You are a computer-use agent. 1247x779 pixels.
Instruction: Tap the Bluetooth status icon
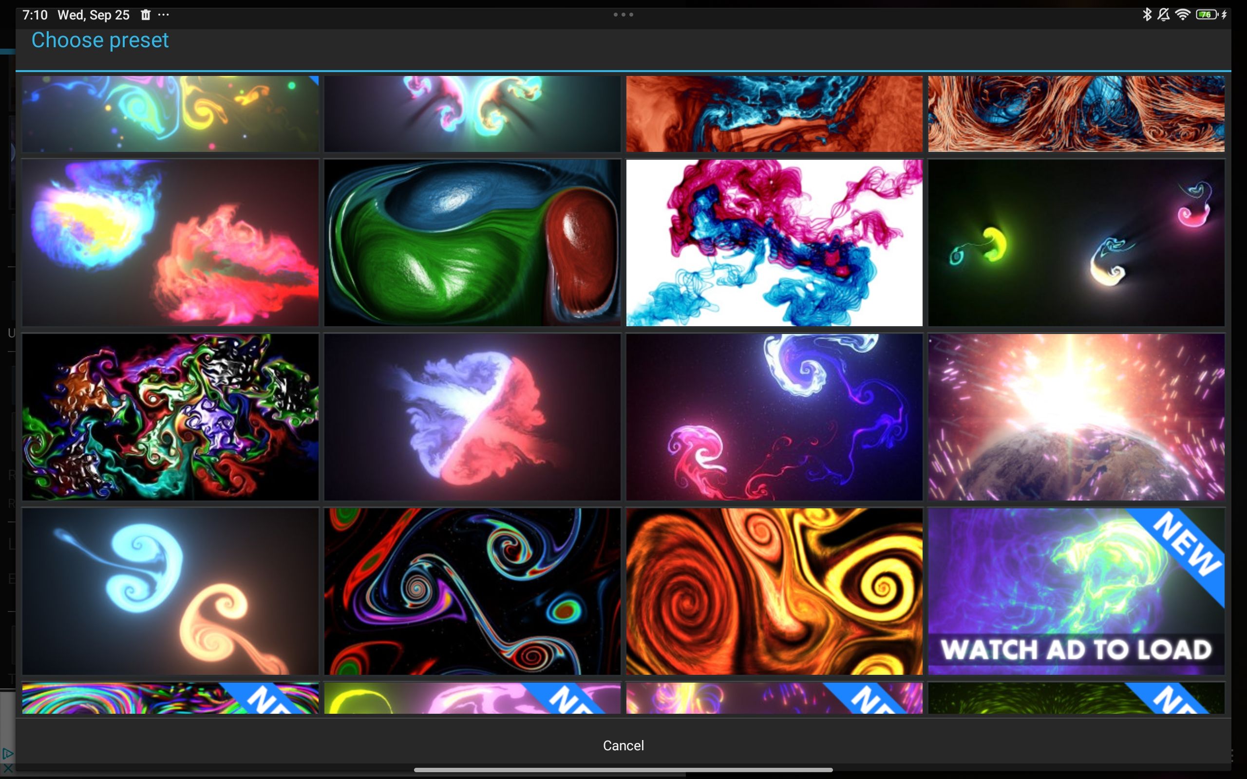point(1147,15)
